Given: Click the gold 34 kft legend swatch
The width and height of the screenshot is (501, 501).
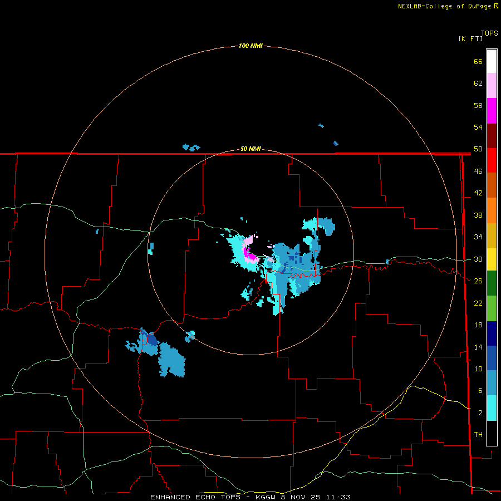Looking at the screenshot, I should tap(492, 236).
